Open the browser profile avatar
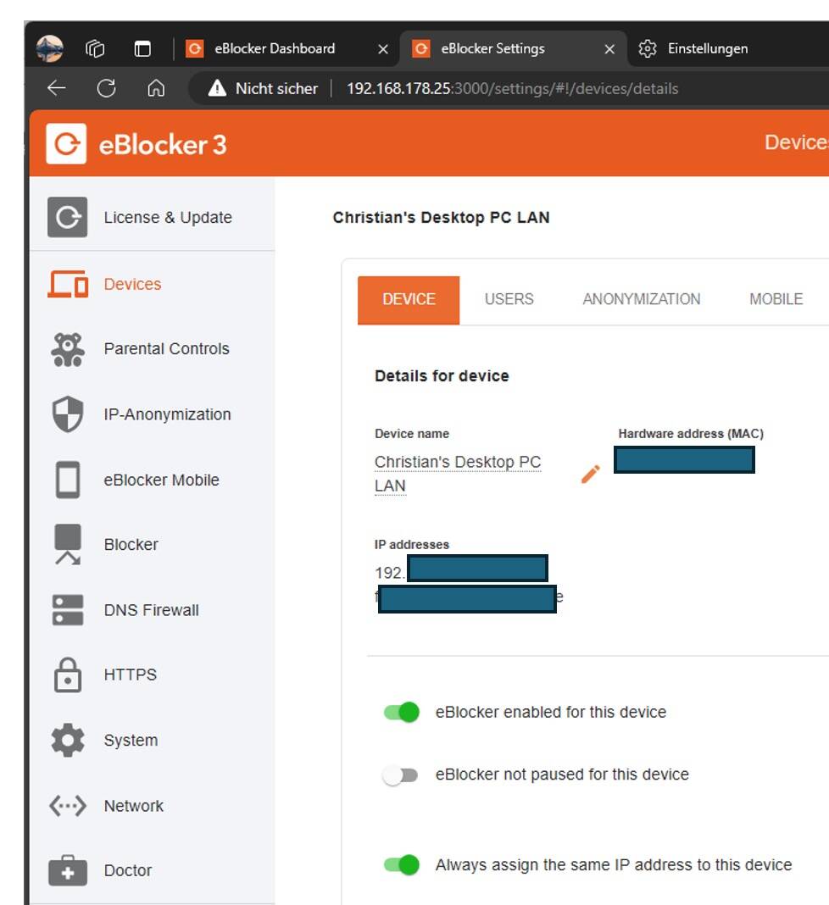This screenshot has height=905, width=829. (x=50, y=48)
